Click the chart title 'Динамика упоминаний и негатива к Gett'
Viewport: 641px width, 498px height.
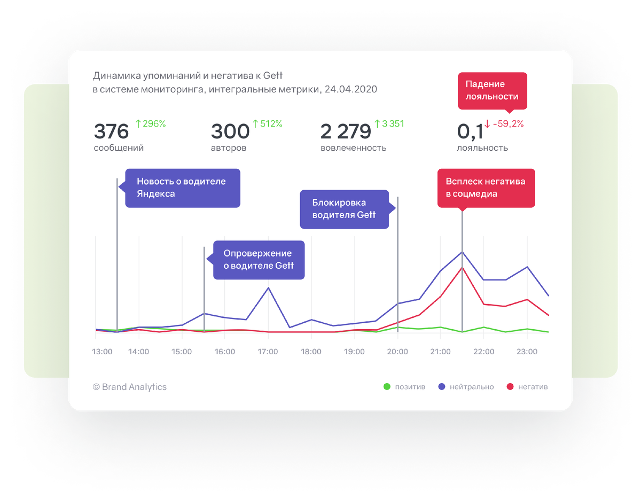[187, 76]
